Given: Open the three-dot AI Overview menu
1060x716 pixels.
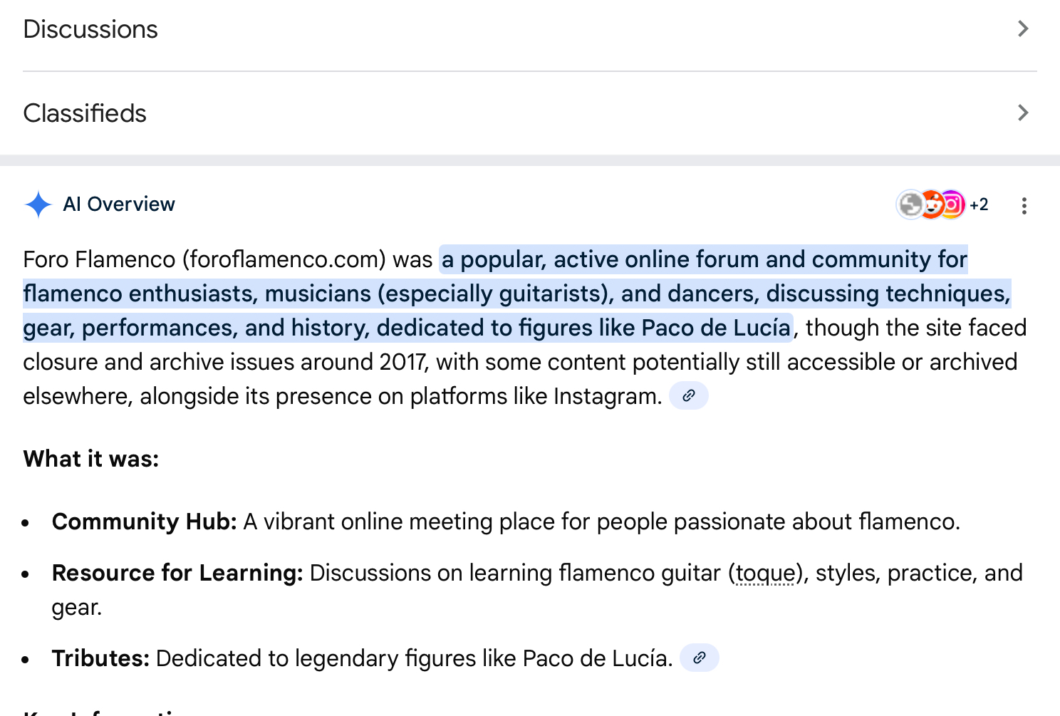Looking at the screenshot, I should [1024, 206].
